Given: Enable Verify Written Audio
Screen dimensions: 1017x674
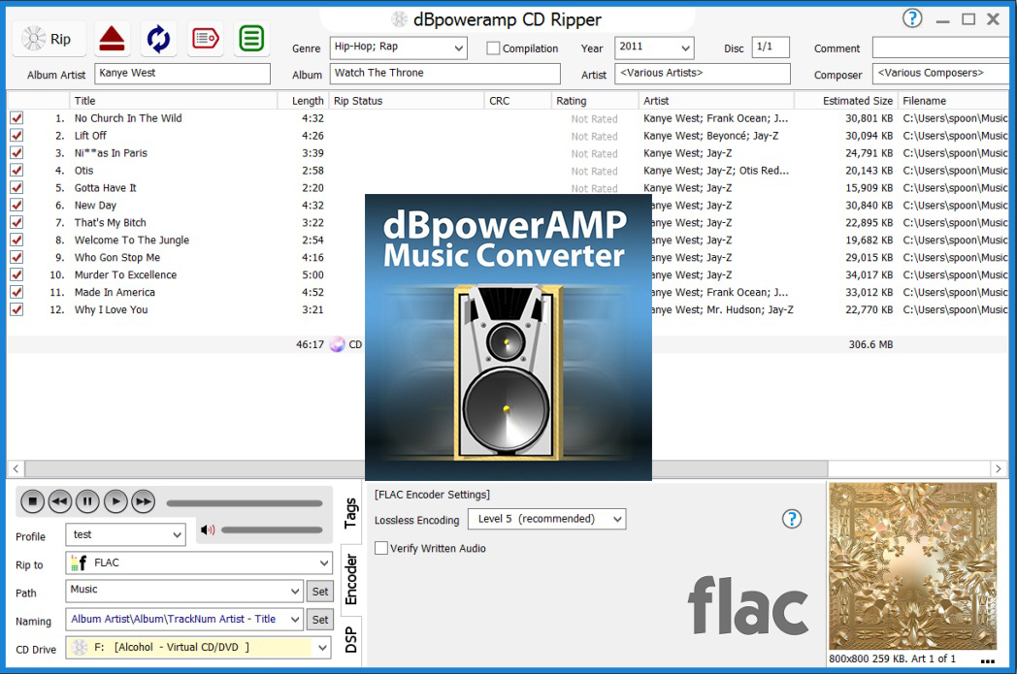Looking at the screenshot, I should coord(381,548).
